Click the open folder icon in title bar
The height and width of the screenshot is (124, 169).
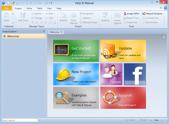[x=13, y=3]
